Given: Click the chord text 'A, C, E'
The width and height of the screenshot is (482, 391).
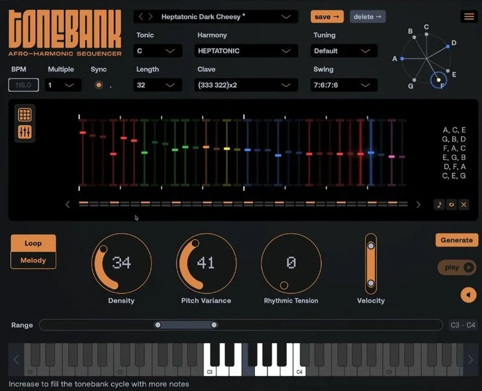Looking at the screenshot, I should click(x=454, y=130).
